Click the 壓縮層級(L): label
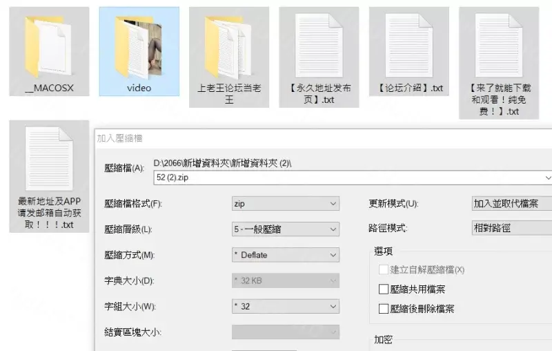 128,229
